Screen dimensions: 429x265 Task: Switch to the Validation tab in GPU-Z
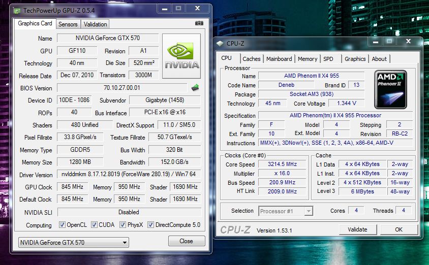tap(95, 24)
